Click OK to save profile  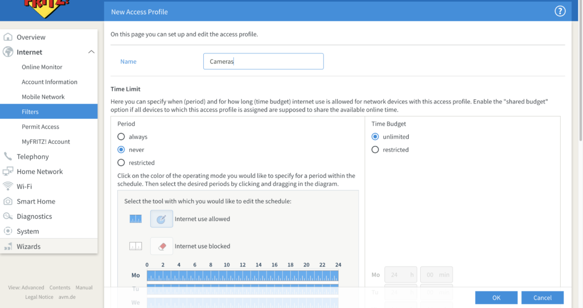(x=496, y=298)
